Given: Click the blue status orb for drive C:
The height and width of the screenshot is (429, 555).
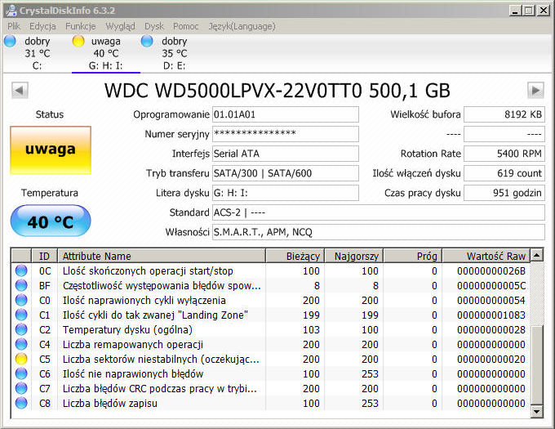Looking at the screenshot, I should [10, 41].
